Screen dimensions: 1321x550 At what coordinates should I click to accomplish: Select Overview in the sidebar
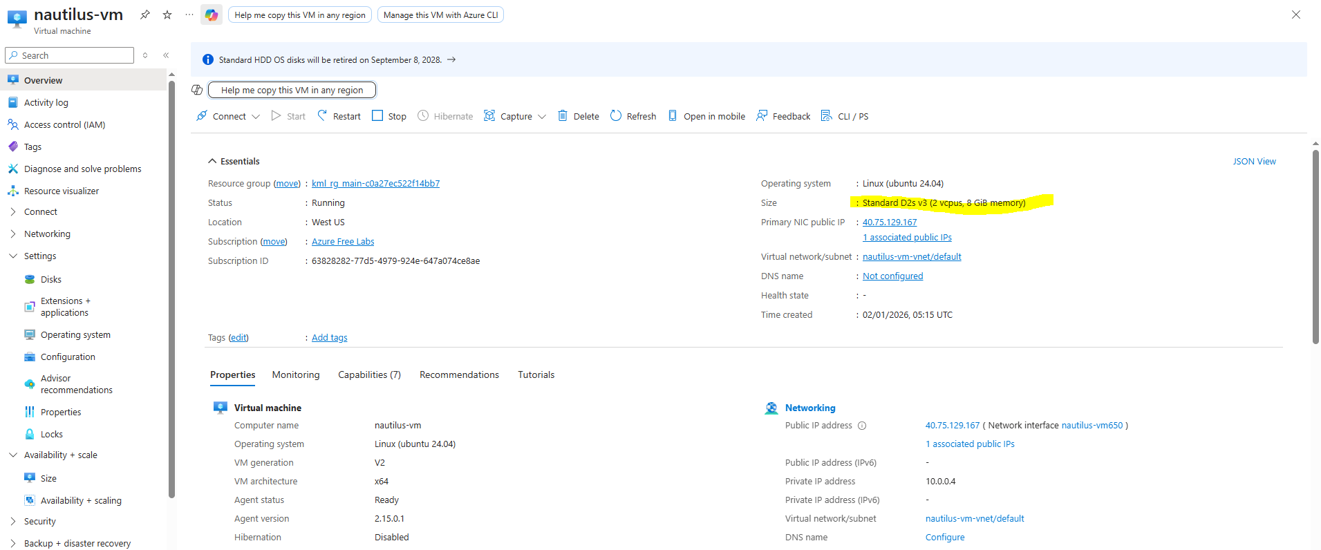pos(84,80)
